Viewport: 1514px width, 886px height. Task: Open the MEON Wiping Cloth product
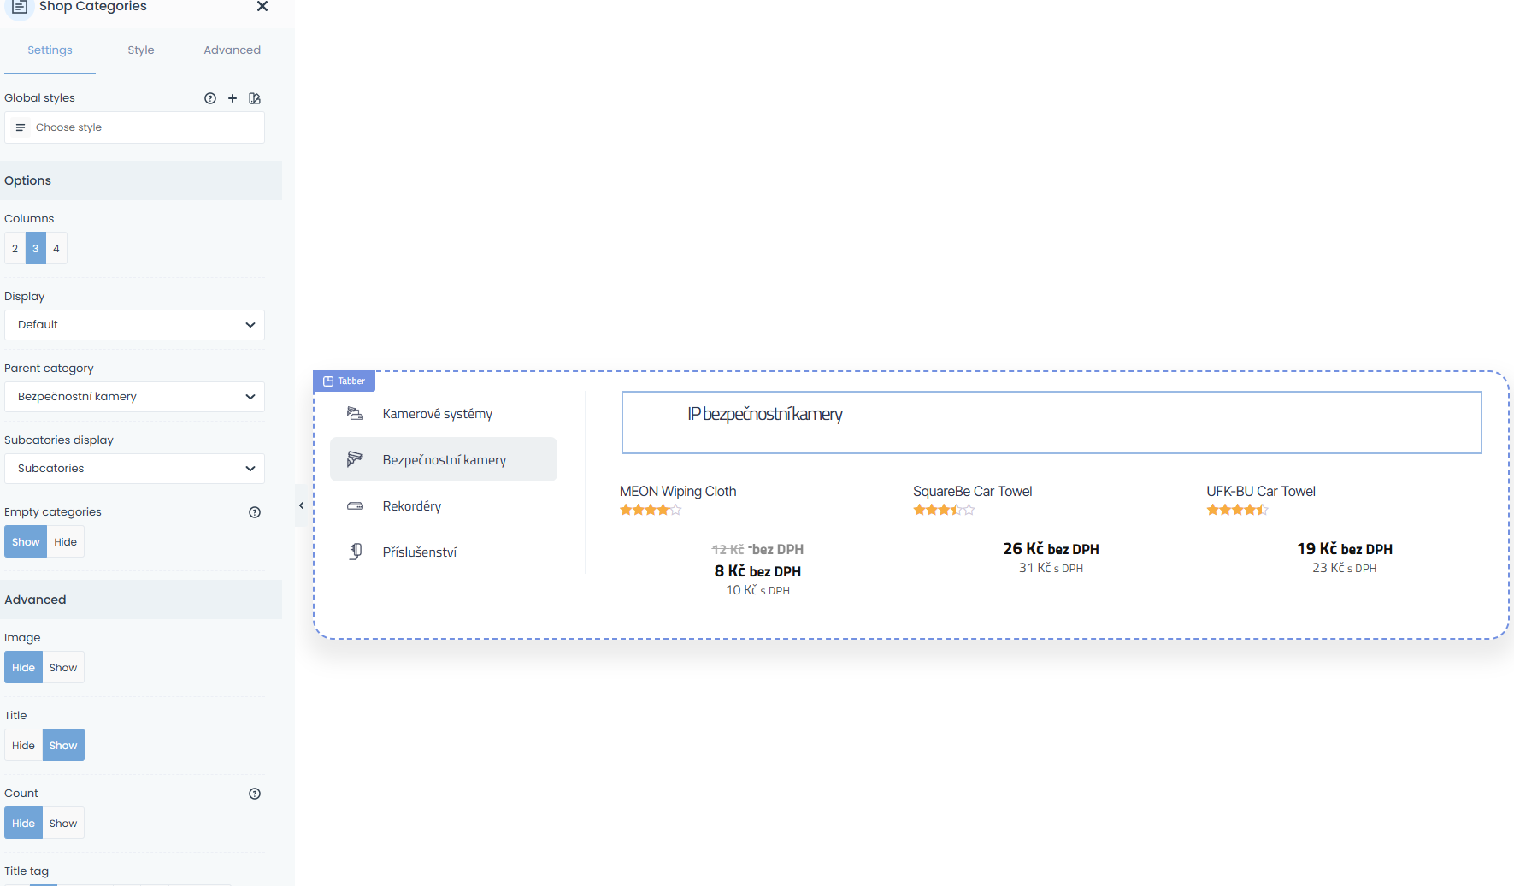(x=678, y=492)
